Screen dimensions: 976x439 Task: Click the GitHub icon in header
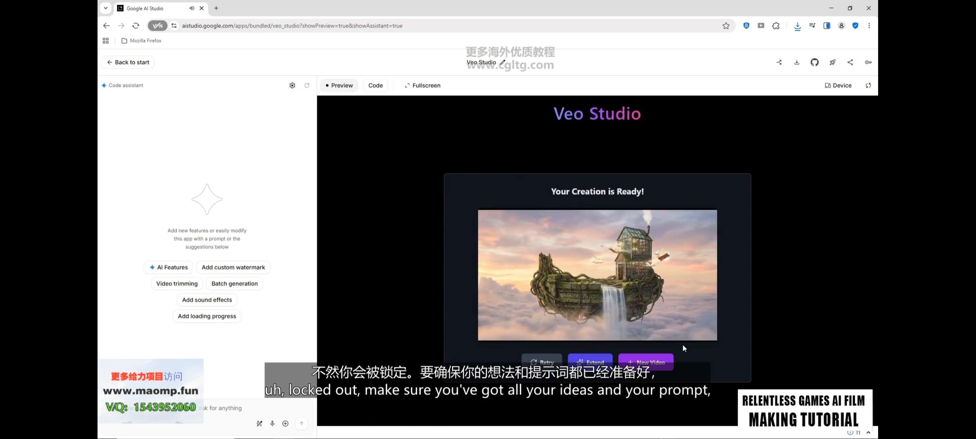815,63
